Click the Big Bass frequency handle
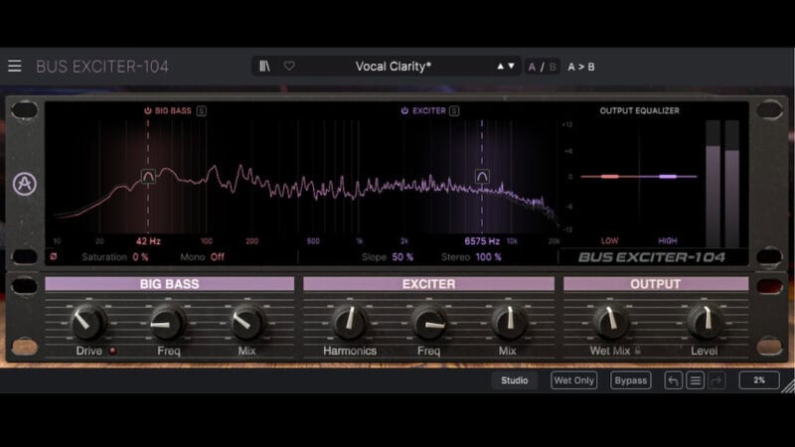The image size is (795, 447). 148,177
